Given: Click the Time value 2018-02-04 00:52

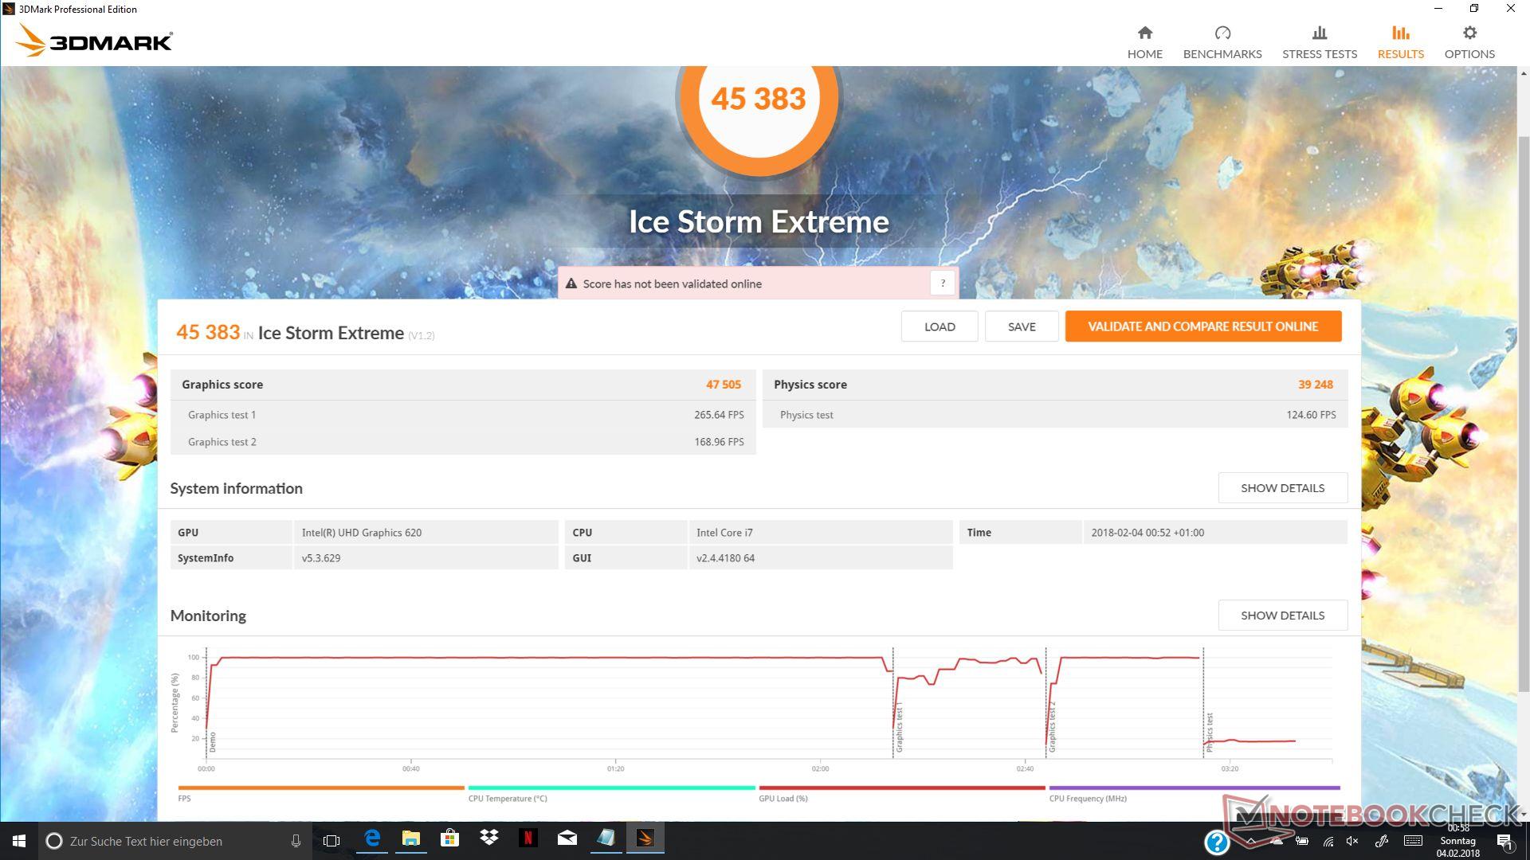Looking at the screenshot, I should click(x=1147, y=533).
